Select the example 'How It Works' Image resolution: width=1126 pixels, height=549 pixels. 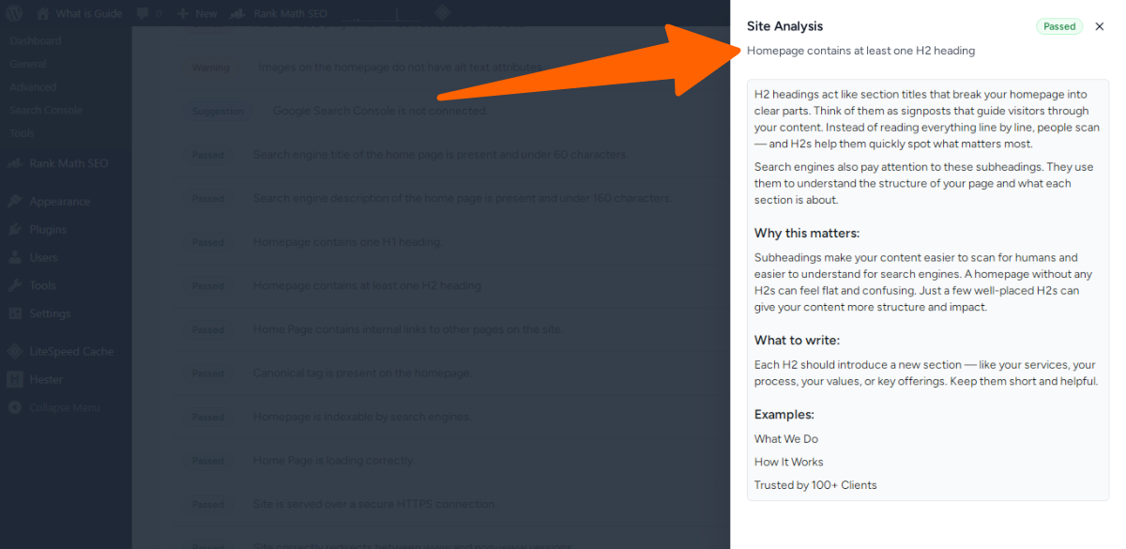[789, 462]
